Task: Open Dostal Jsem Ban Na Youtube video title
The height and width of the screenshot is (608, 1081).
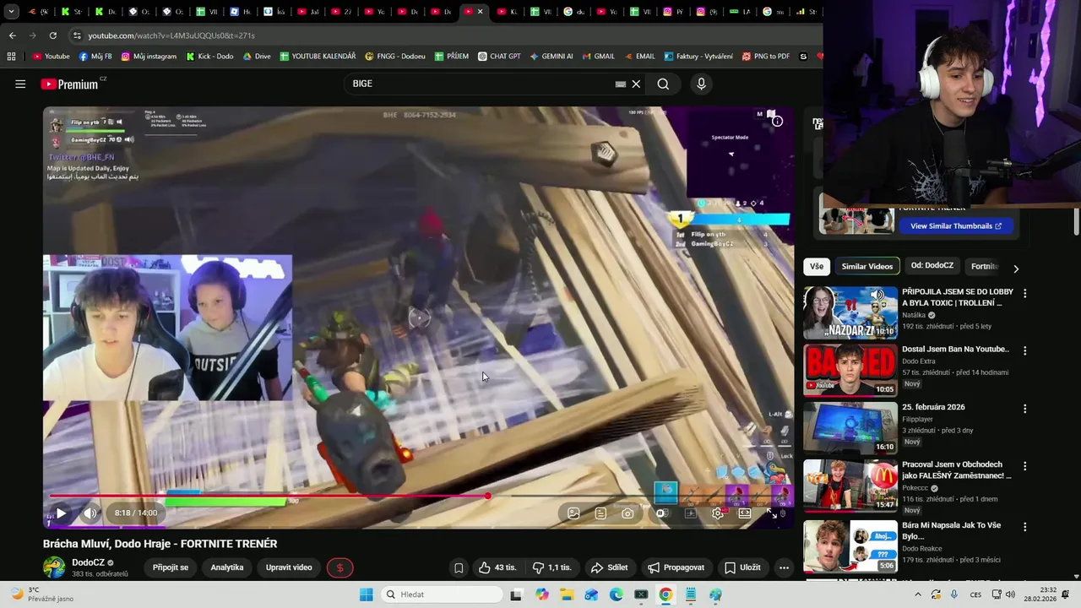Action: (955, 349)
